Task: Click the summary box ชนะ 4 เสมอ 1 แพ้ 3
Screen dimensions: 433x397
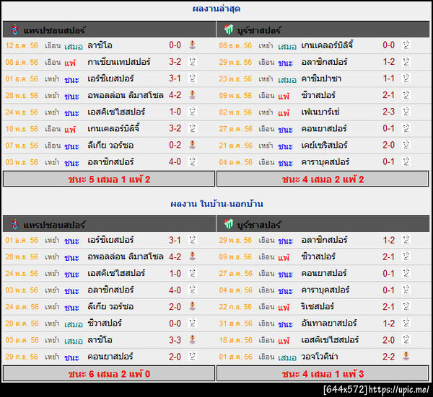Action: click(323, 373)
